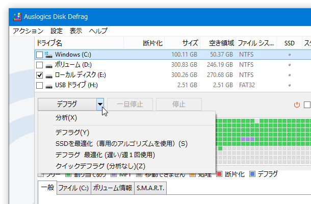Sort by the ドライブ名 column header
This screenshot has width=311, height=204.
pyautogui.click(x=79, y=43)
